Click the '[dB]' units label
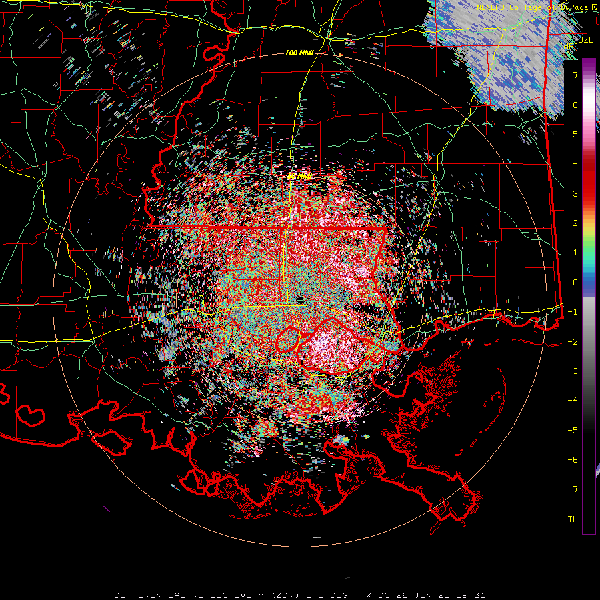 pyautogui.click(x=569, y=46)
